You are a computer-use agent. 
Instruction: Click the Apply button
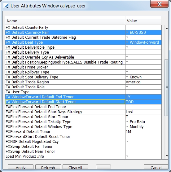pos(21,167)
